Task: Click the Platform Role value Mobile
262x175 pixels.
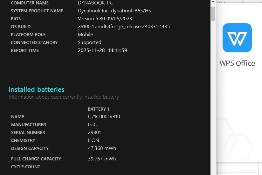Action: (85, 35)
